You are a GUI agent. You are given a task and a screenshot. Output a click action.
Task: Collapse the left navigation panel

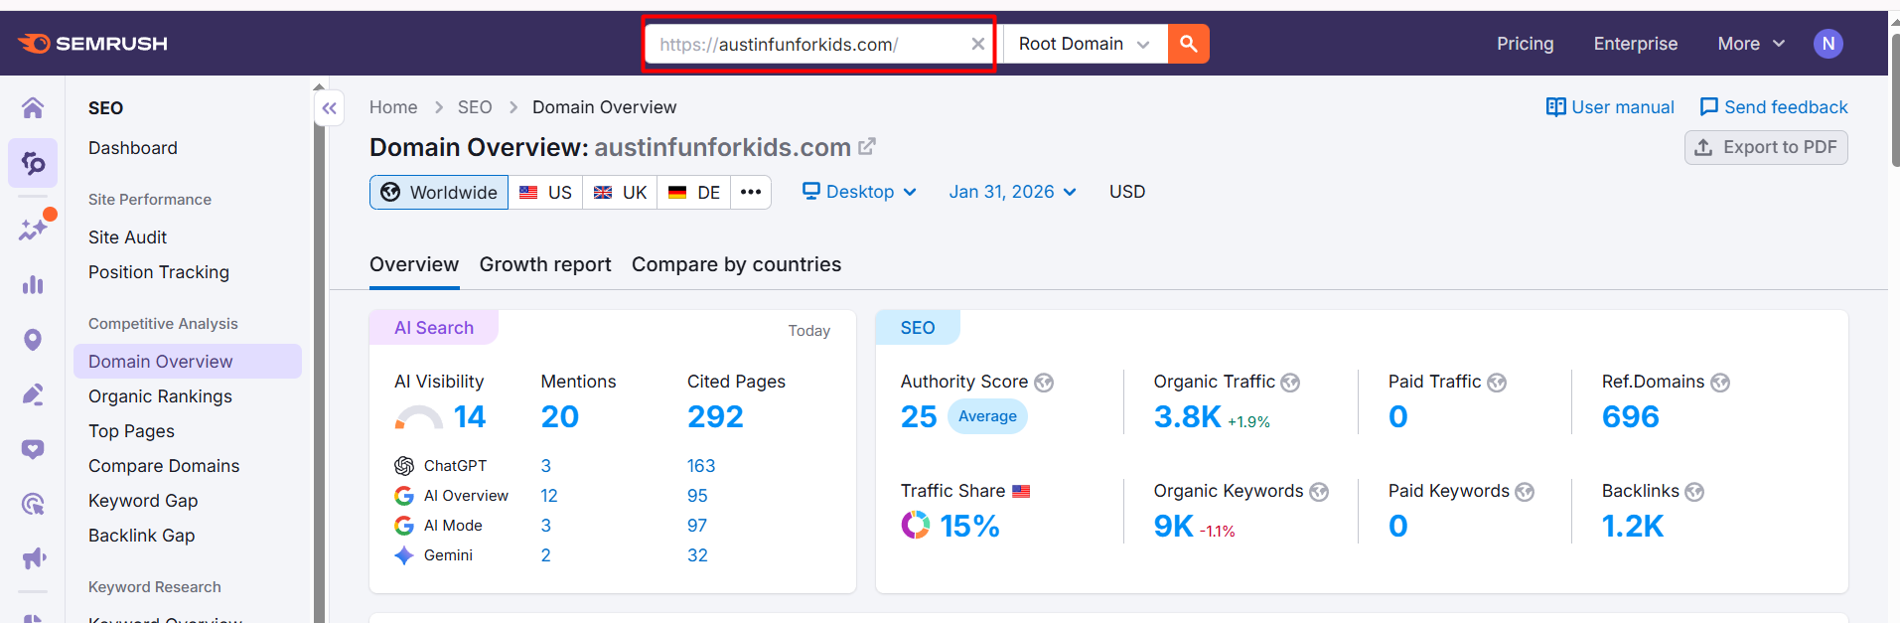[x=330, y=108]
